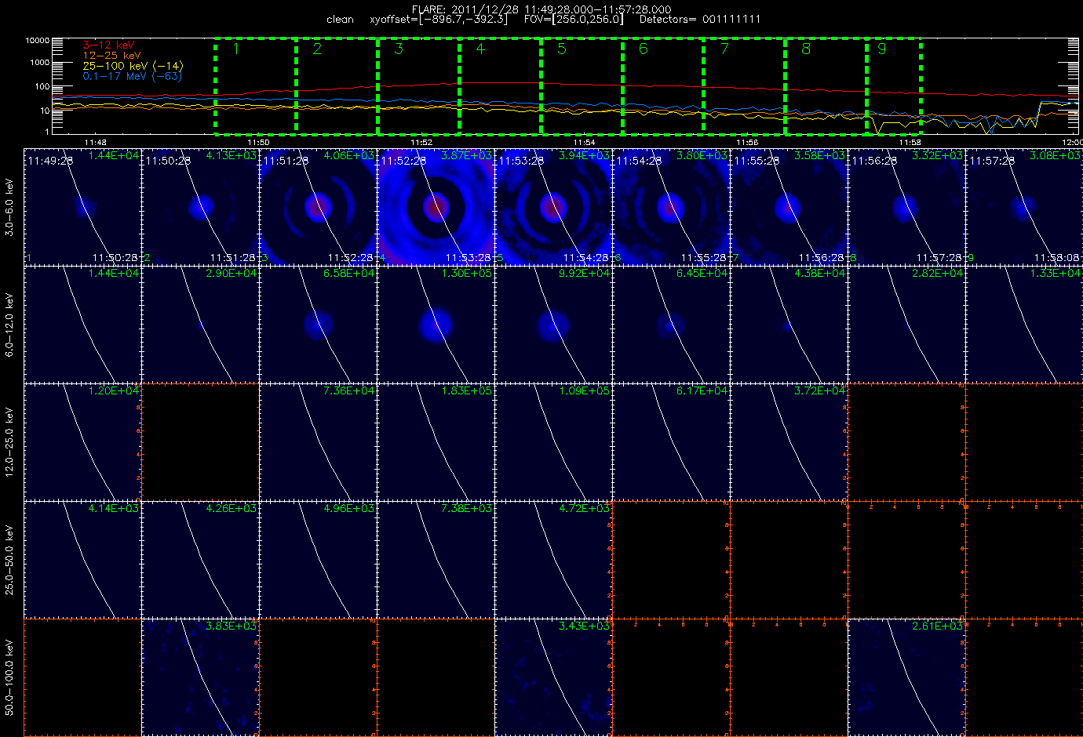The height and width of the screenshot is (737, 1083).
Task: Click the 10000 count-rate axis label
Action: [x=38, y=40]
